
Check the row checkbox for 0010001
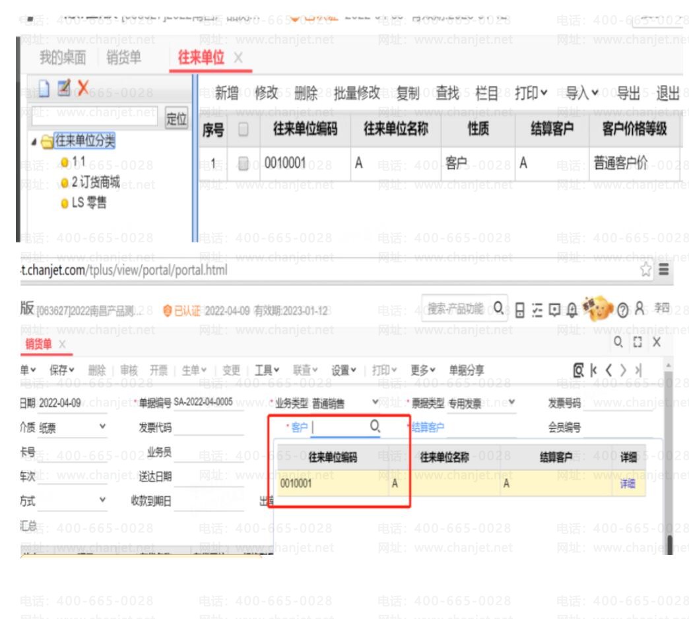coord(243,164)
